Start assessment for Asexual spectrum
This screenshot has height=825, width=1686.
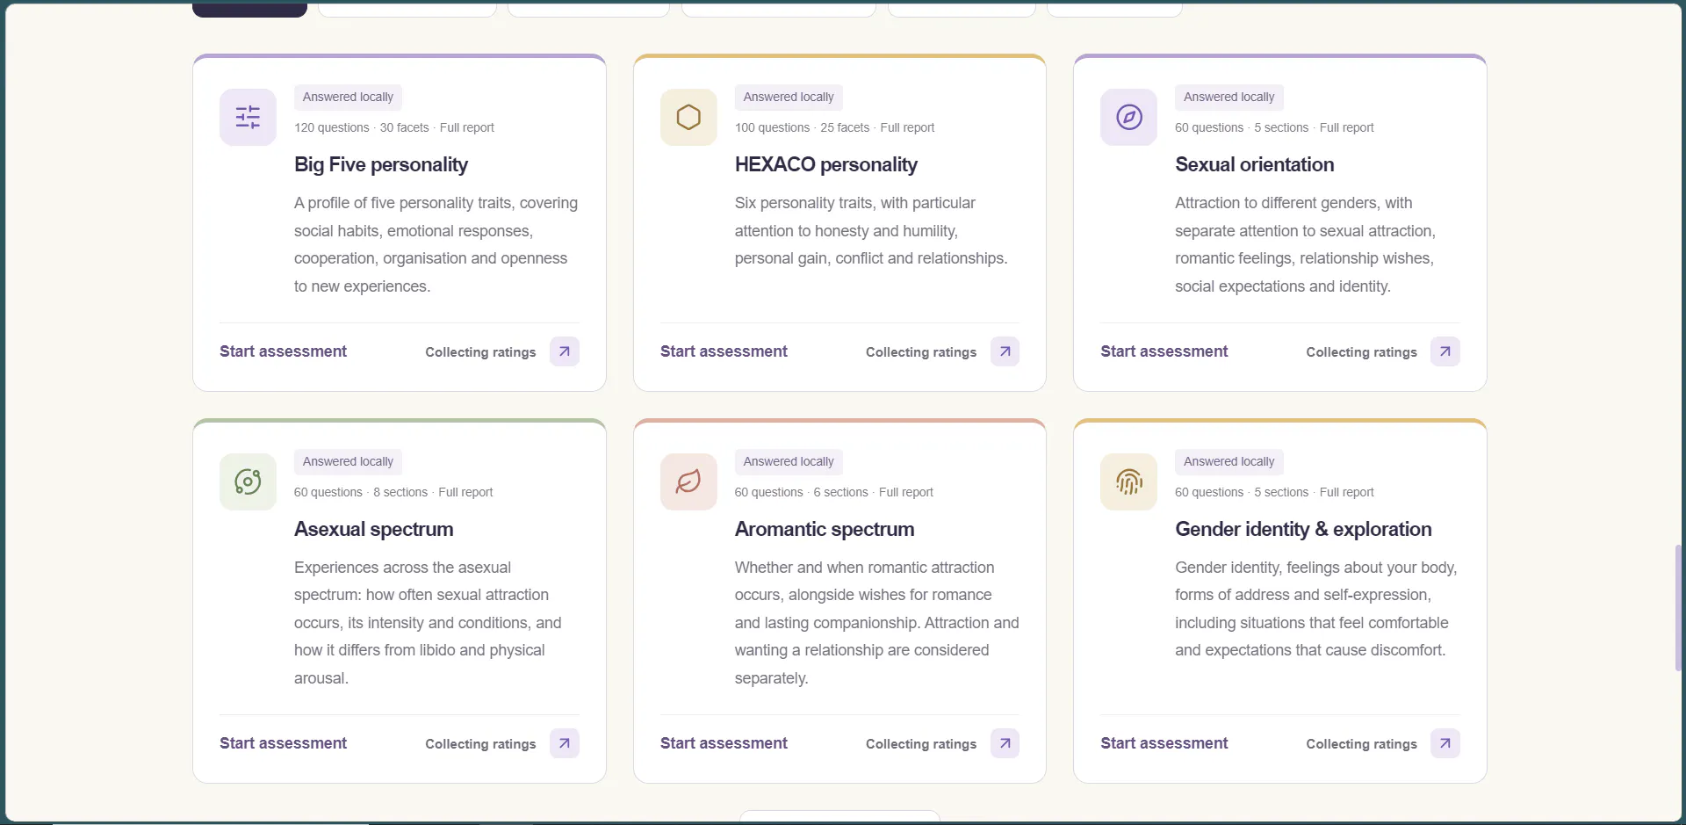(x=283, y=743)
